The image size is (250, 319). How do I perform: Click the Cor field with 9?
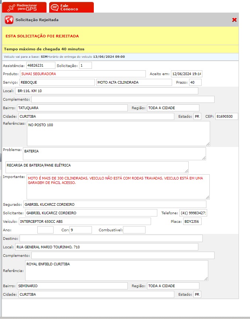81,230
